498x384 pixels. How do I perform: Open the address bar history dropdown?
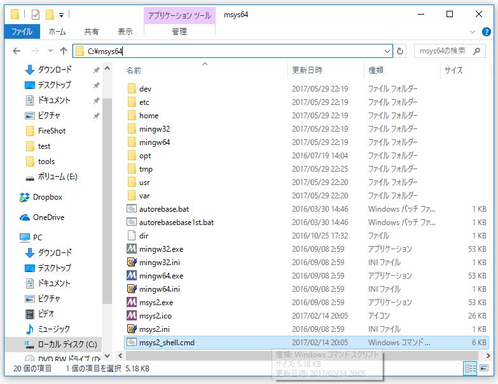(x=387, y=51)
